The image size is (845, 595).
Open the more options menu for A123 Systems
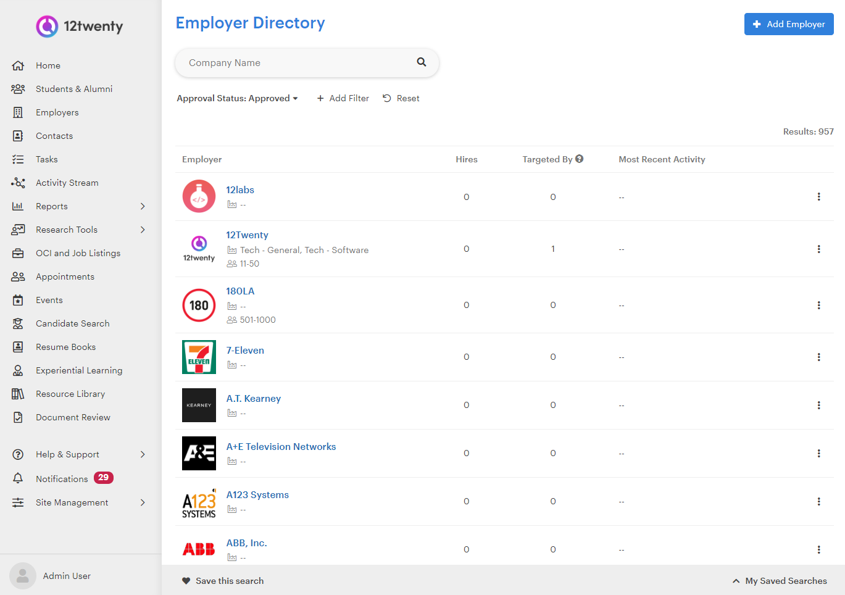coord(819,501)
